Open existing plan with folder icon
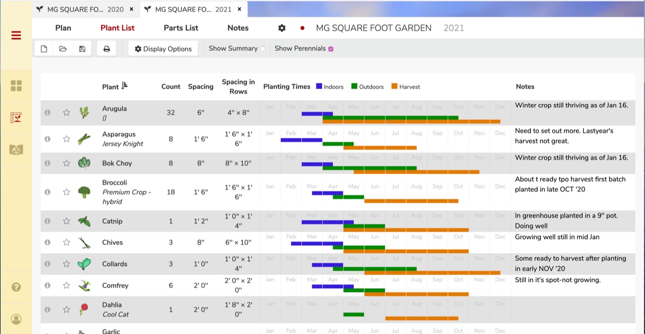 tap(63, 49)
